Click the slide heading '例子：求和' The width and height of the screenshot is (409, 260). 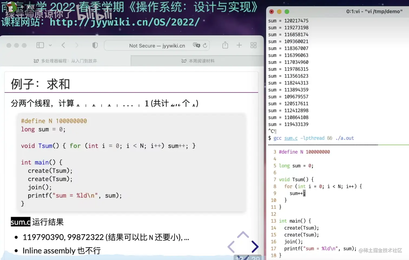[40, 84]
